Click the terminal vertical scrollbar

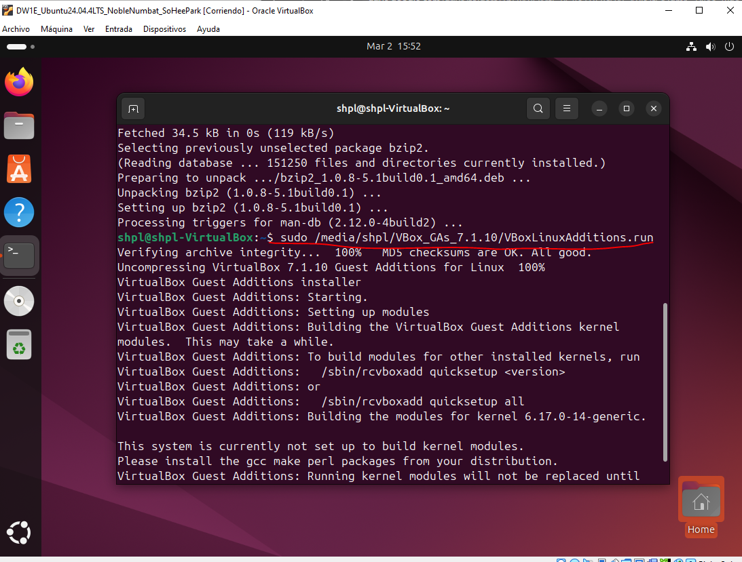(x=665, y=382)
